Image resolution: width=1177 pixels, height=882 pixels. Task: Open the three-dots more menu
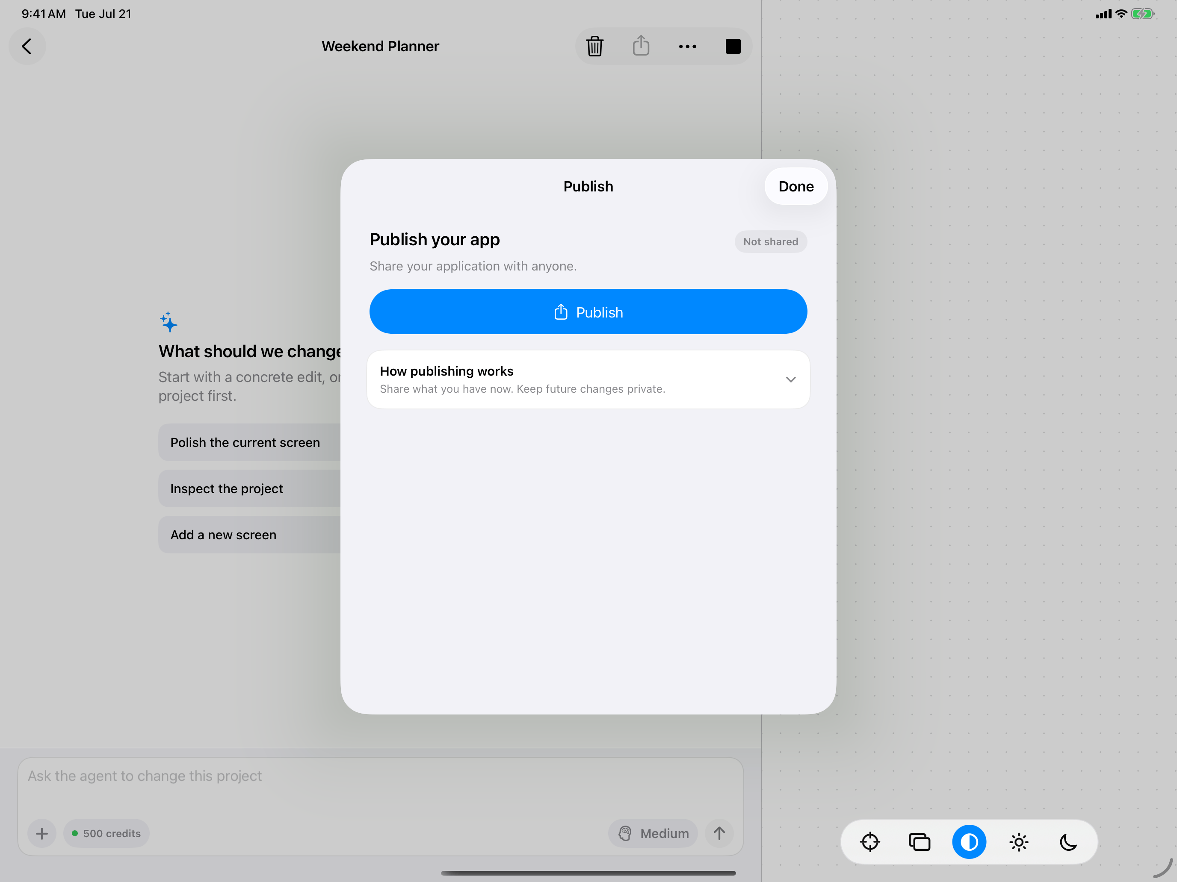click(687, 47)
